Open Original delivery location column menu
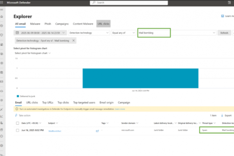 [x=189, y=123]
